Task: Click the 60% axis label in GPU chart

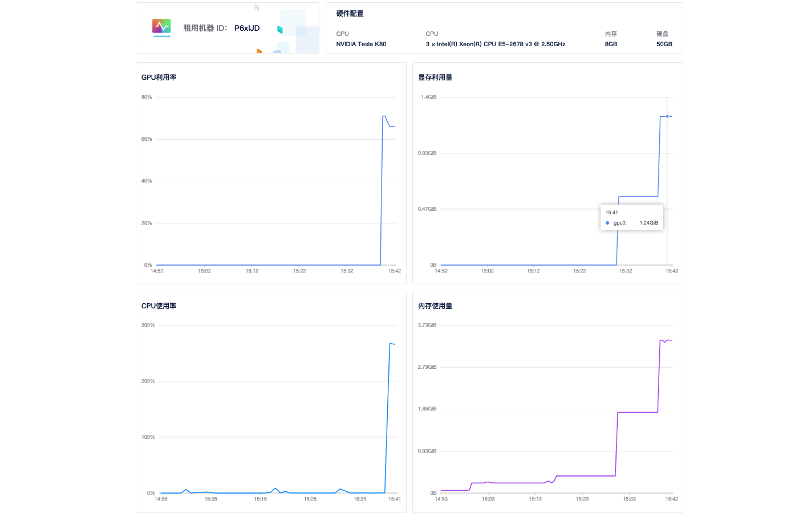Action: pyautogui.click(x=147, y=139)
